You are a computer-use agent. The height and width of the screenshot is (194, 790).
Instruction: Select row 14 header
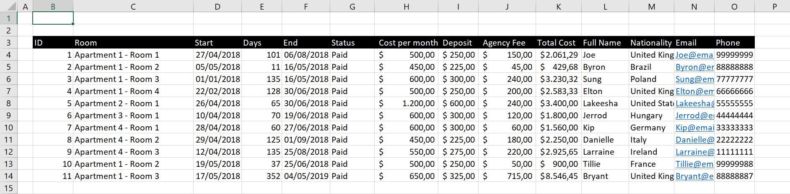point(8,176)
